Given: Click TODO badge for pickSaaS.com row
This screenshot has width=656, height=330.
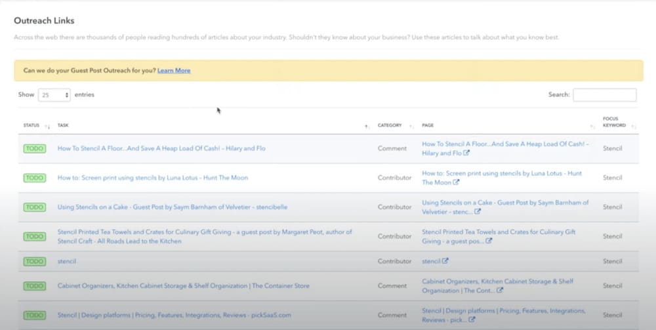Looking at the screenshot, I should 35,316.
